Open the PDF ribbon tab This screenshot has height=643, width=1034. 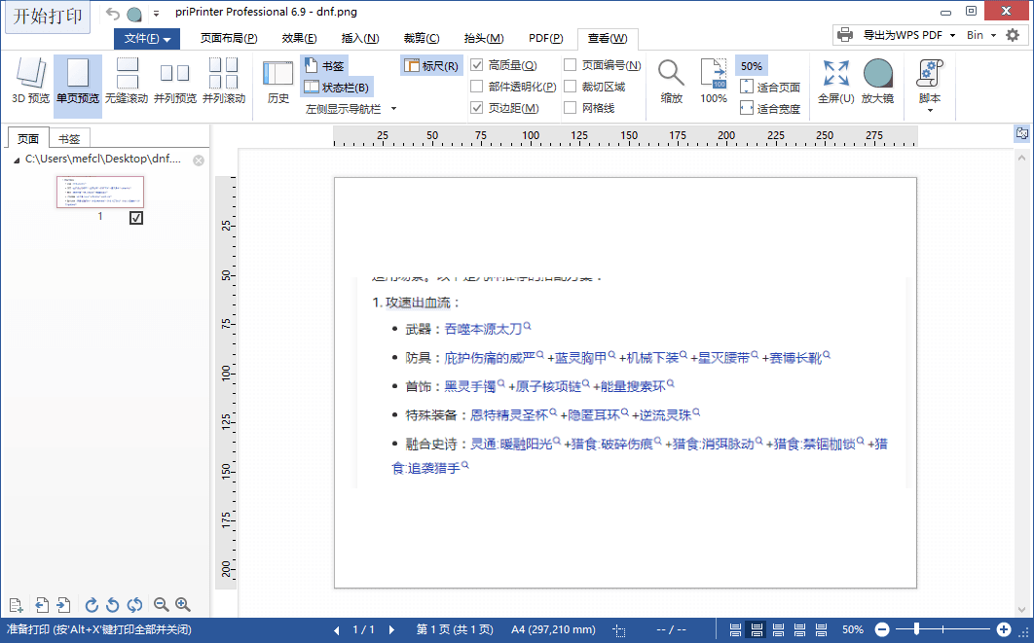point(545,39)
